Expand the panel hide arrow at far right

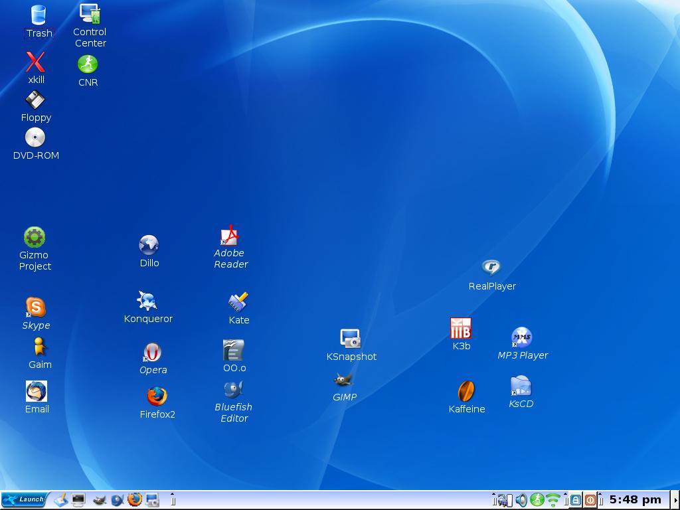[x=675, y=499]
